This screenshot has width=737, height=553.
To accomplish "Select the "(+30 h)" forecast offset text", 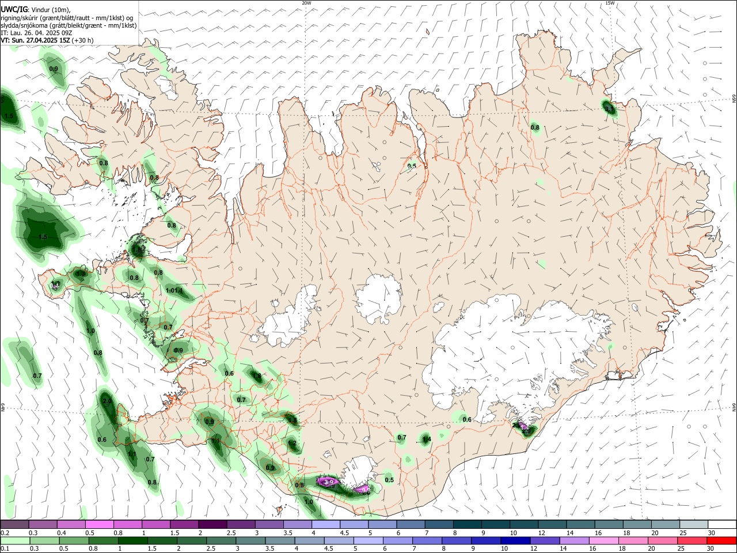I will (83, 40).
